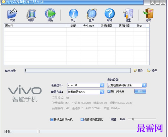Click the 结束时间 column header
This screenshot has height=137, width=168.
click(124, 26)
